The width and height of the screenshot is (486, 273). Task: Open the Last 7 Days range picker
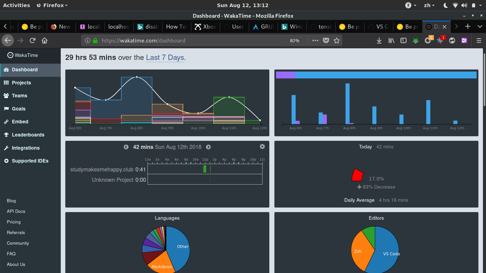[x=165, y=58]
